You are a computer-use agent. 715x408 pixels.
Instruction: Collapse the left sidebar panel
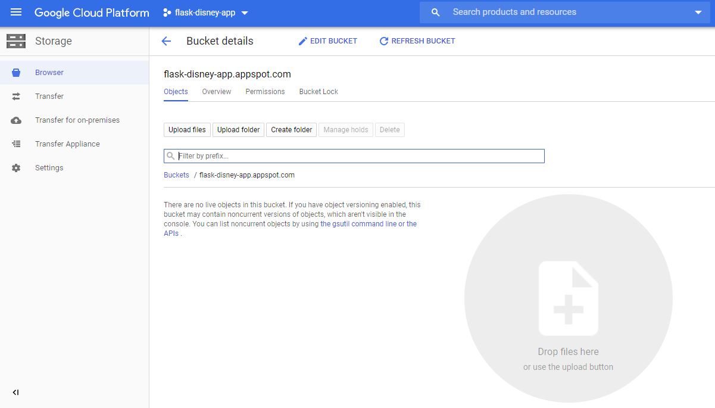16,393
